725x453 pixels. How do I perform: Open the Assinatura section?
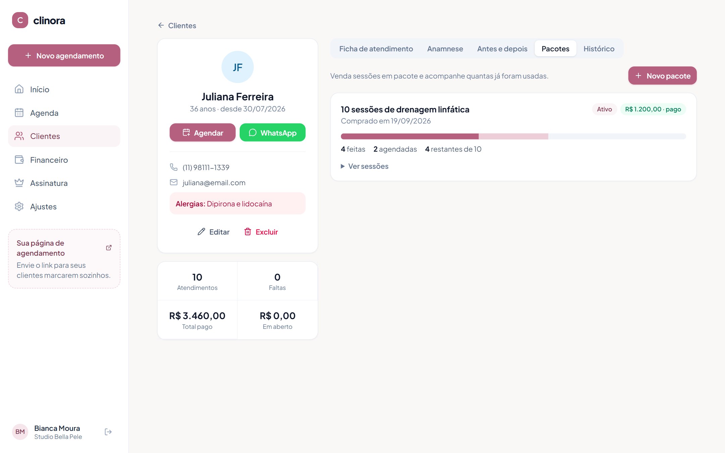click(64, 183)
